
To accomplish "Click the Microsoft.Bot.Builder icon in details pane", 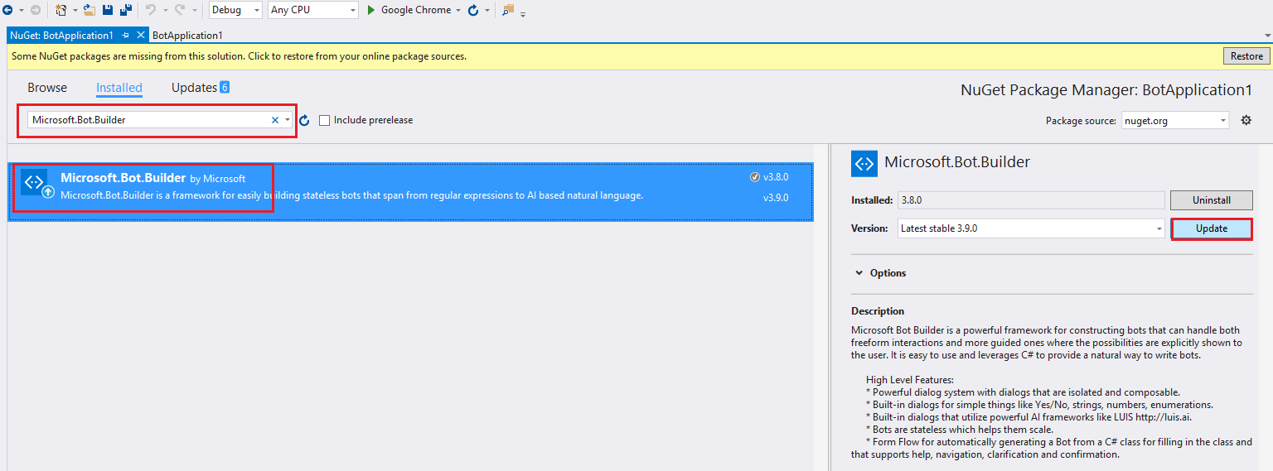I will [864, 163].
